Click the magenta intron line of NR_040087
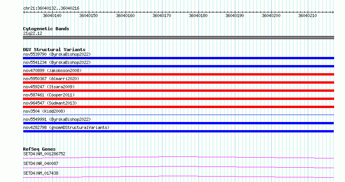345x182 pixels. pos(178,167)
